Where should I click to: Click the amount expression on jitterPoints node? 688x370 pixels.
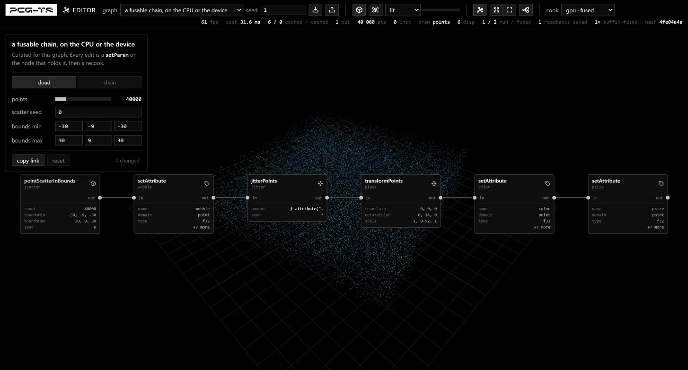pyautogui.click(x=307, y=208)
